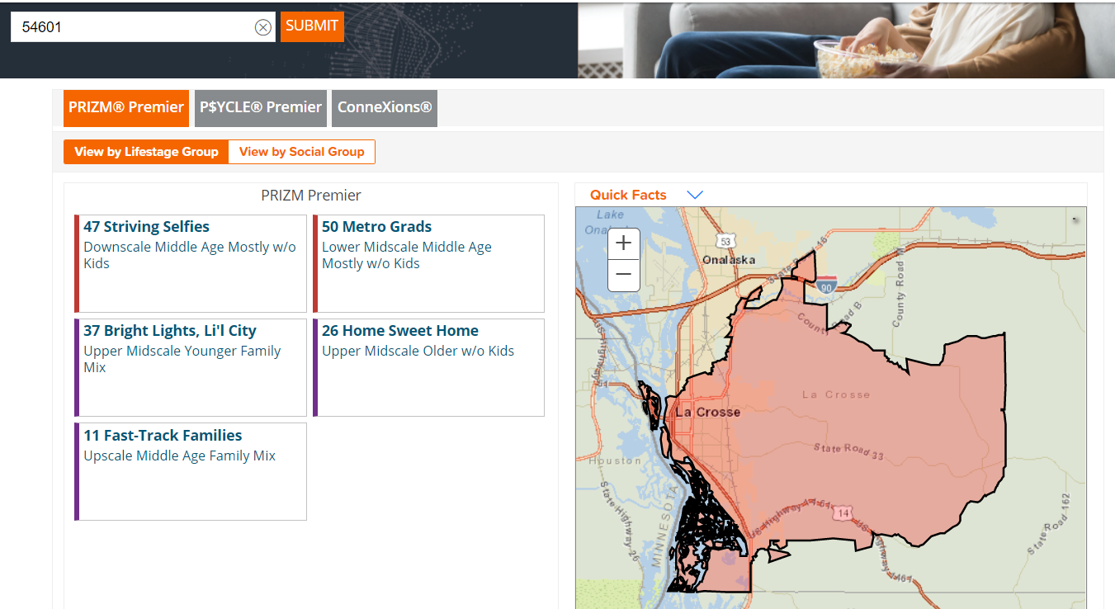This screenshot has width=1115, height=609.
Task: Click the Interstate 90 shield on map
Action: pos(827,286)
